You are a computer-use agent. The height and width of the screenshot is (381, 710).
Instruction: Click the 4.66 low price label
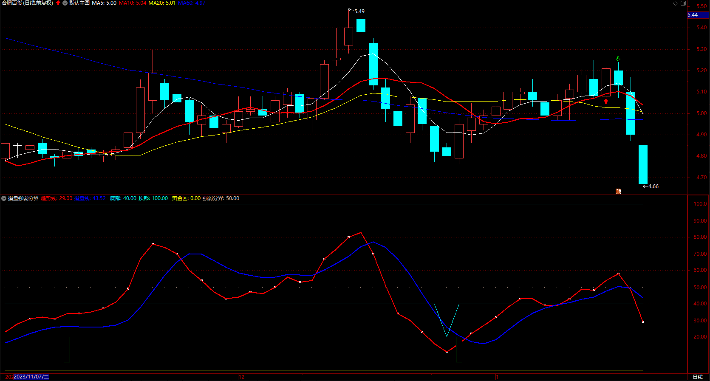[x=653, y=186]
